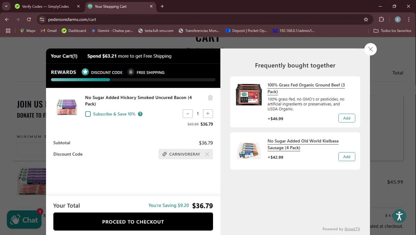This screenshot has height=235, width=416.
Task: Open the accessibility widget
Action: pos(399,216)
